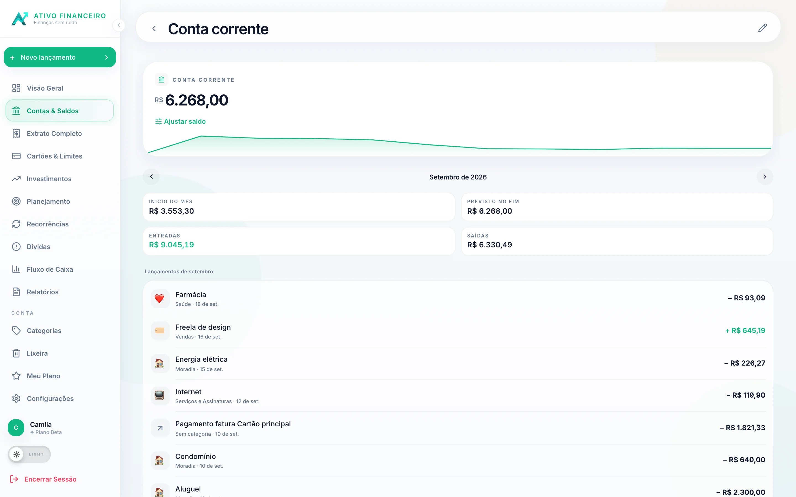The width and height of the screenshot is (796, 497).
Task: Open Visão Geral from the sidebar
Action: (x=59, y=88)
